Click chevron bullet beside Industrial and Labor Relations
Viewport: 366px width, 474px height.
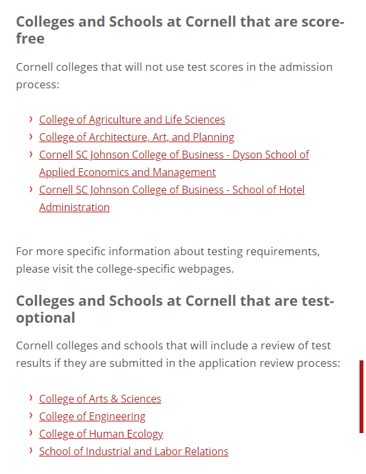pyautogui.click(x=31, y=451)
